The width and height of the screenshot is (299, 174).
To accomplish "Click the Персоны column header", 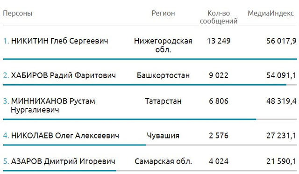I will 18,14.
